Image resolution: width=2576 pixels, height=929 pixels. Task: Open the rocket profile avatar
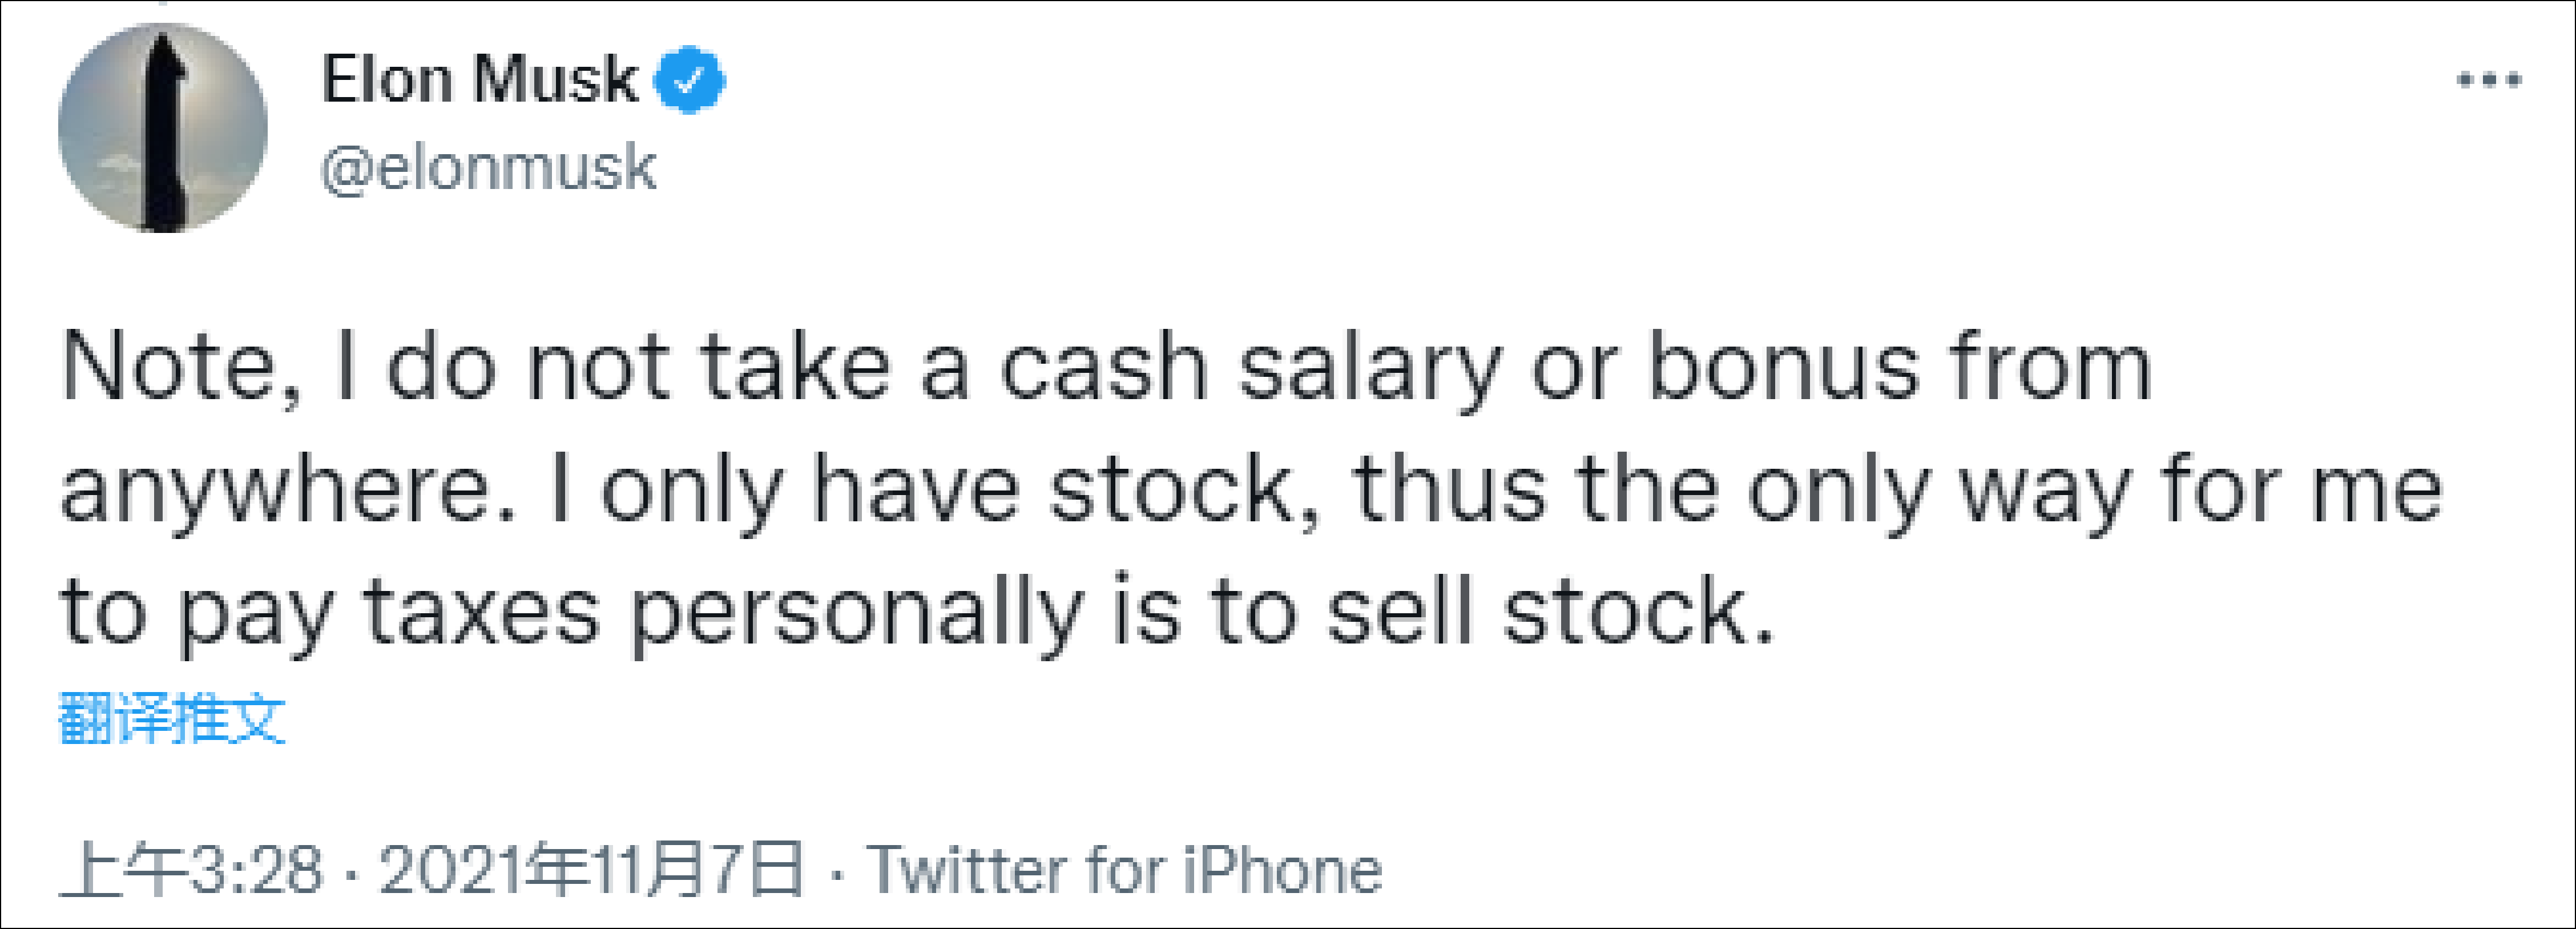[163, 128]
